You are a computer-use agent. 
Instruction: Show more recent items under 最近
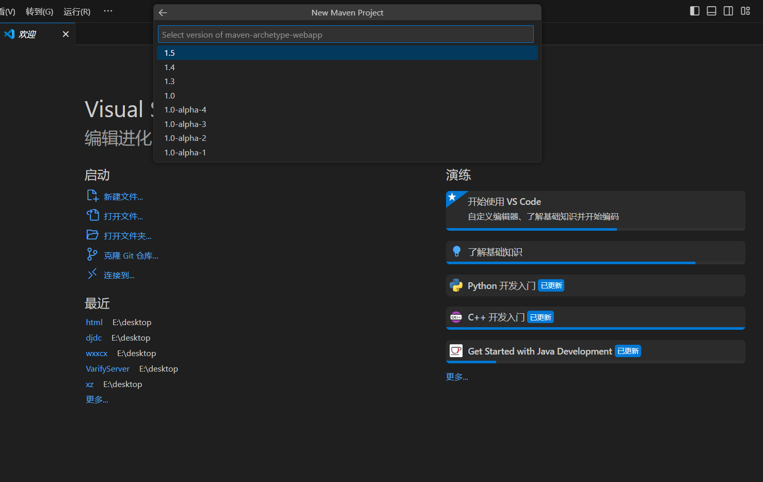(x=97, y=399)
